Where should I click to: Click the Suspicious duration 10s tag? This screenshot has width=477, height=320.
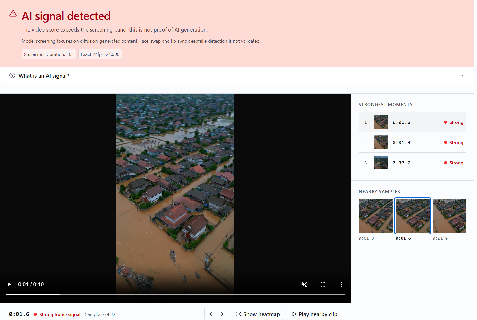49,54
